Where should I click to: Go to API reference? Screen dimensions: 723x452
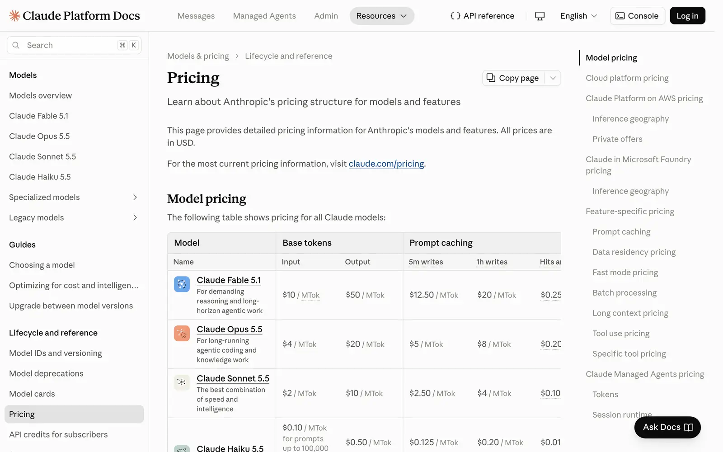pos(482,16)
